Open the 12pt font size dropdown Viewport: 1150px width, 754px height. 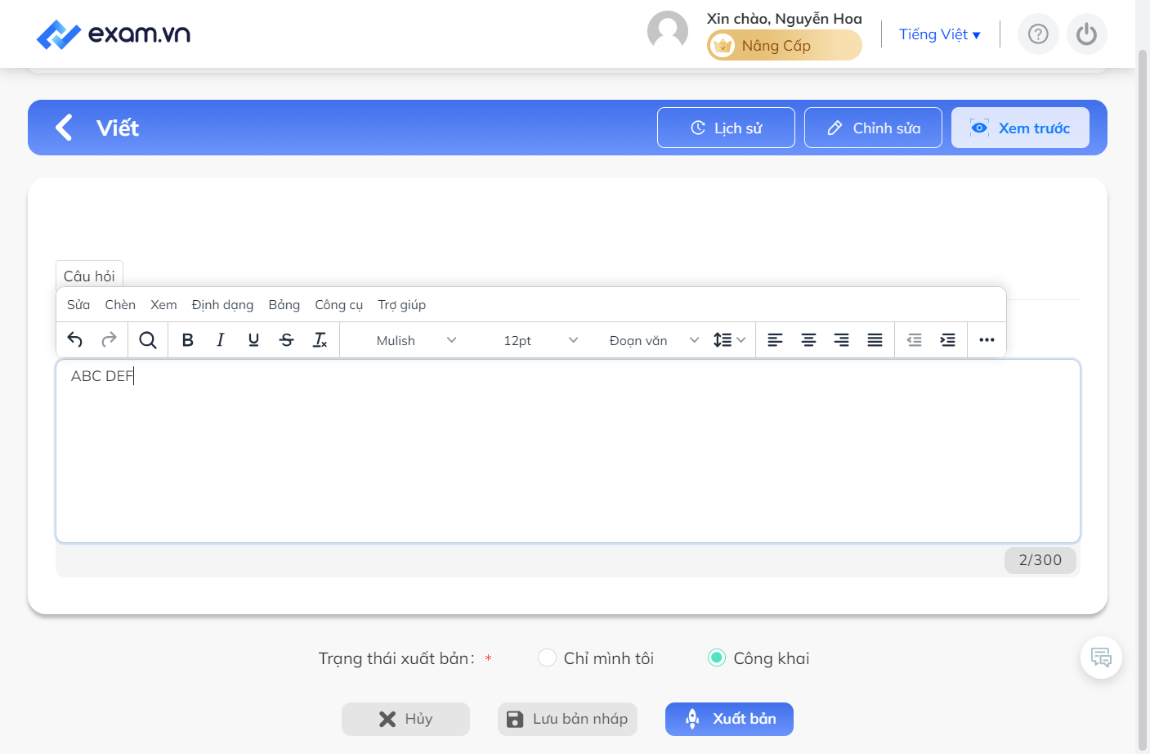pos(539,340)
